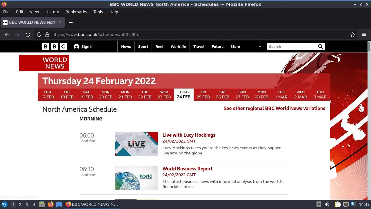
Task: Open the File menu
Action: point(6,12)
